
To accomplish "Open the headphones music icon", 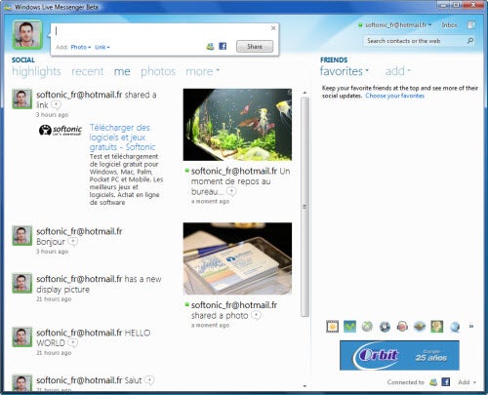I will tap(402, 327).
